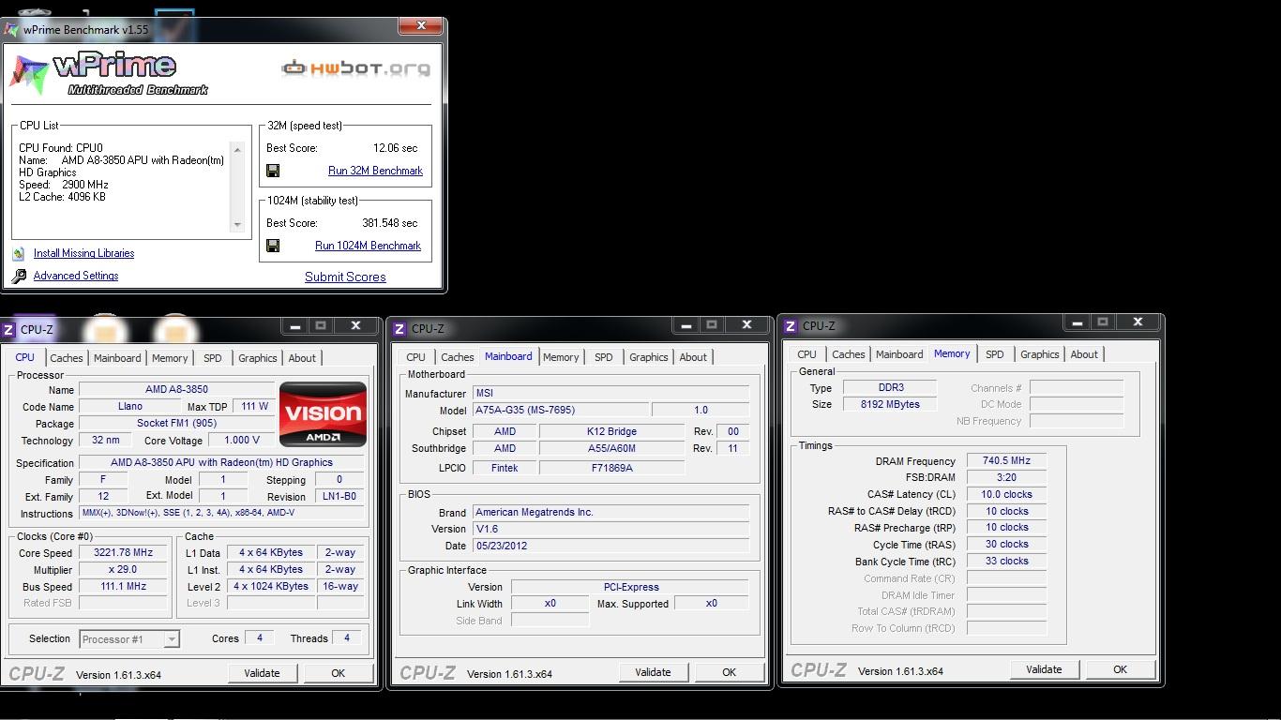Open Advanced Settings link
Image resolution: width=1281 pixels, height=720 pixels.
click(76, 276)
